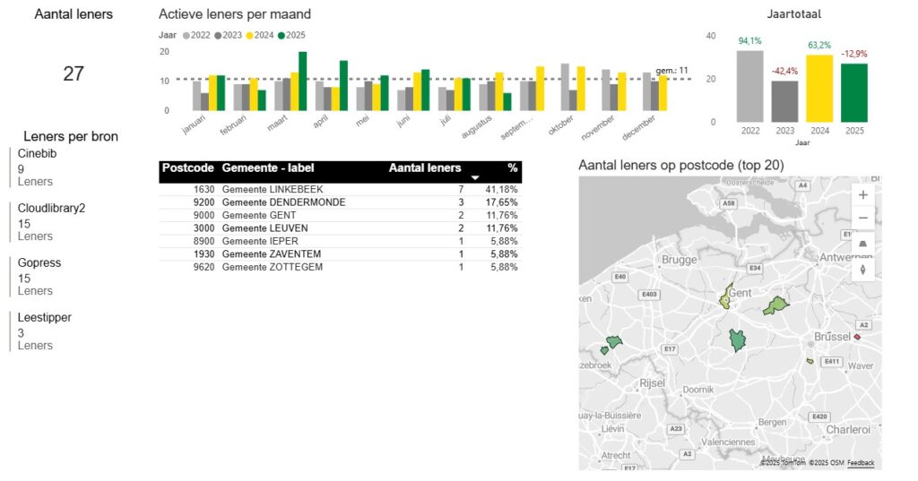Click the yellow 2024 Jaartotaal bar
Image resolution: width=918 pixels, height=481 pixels.
point(819,88)
